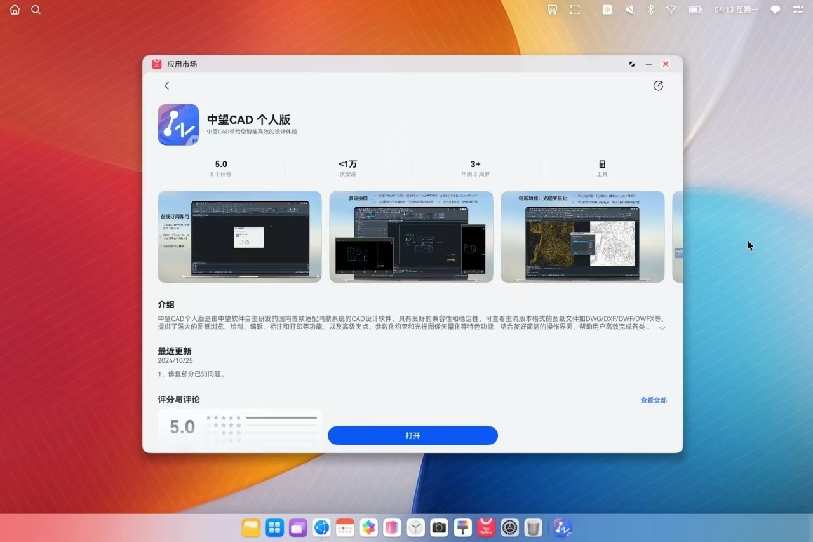Open Bluetooth settings from the status bar

pos(650,10)
